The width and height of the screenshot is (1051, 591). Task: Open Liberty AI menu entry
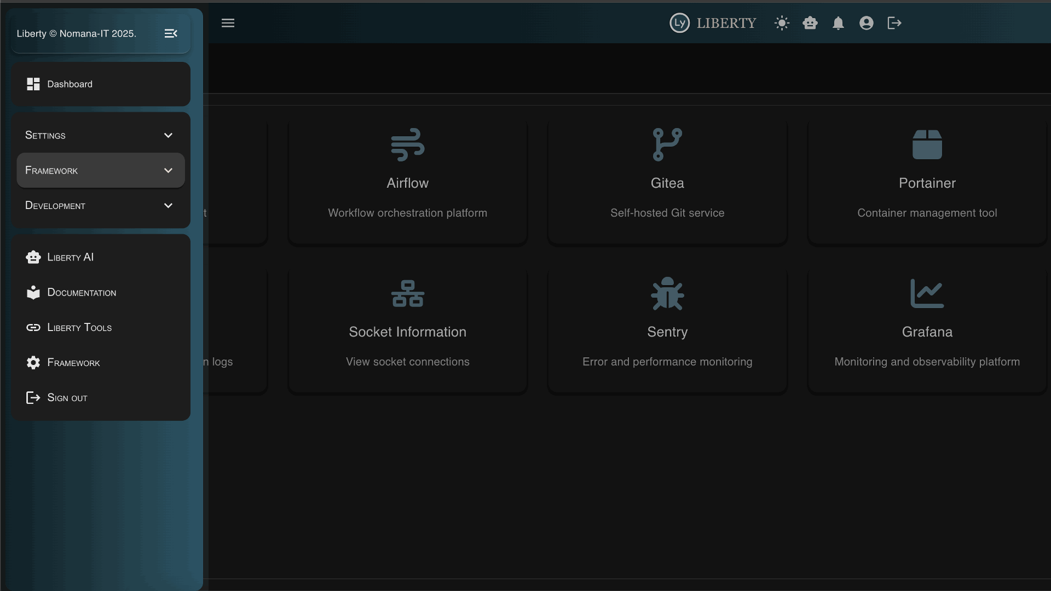70,257
